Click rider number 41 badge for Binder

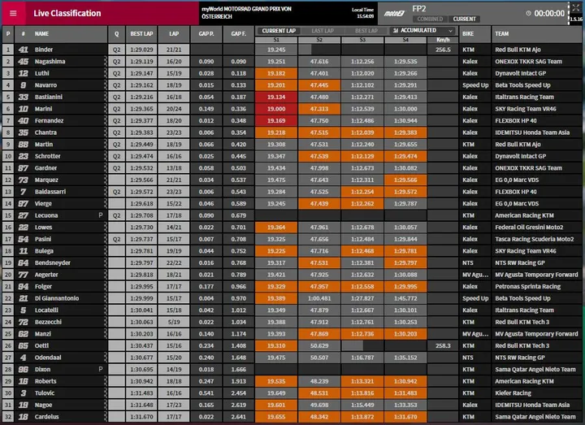(23, 50)
